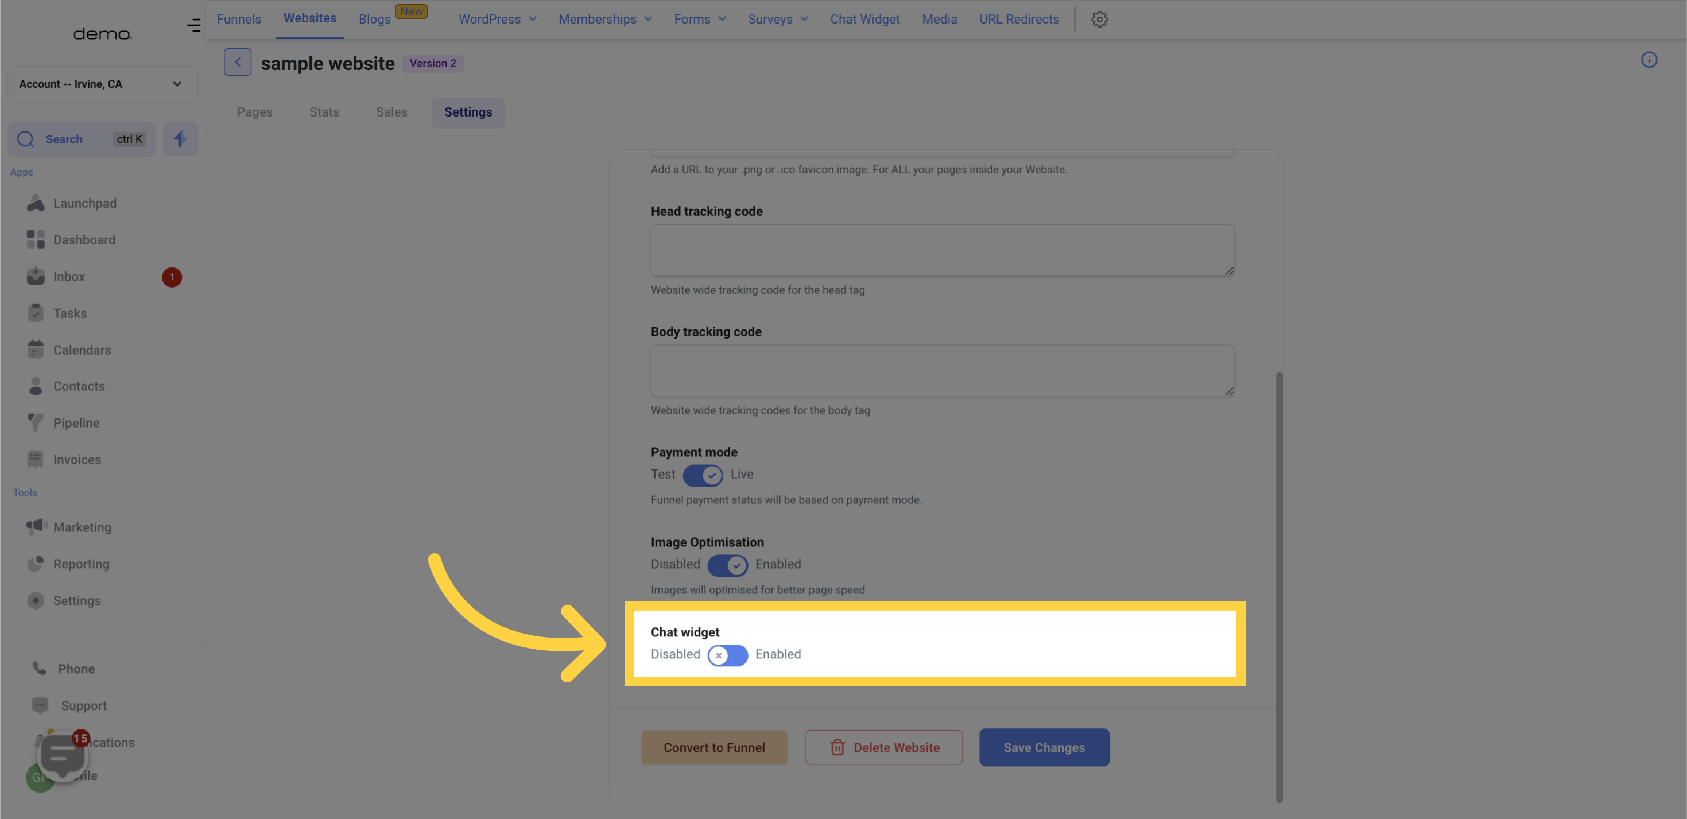Toggle the Chat widget to disabled

727,654
